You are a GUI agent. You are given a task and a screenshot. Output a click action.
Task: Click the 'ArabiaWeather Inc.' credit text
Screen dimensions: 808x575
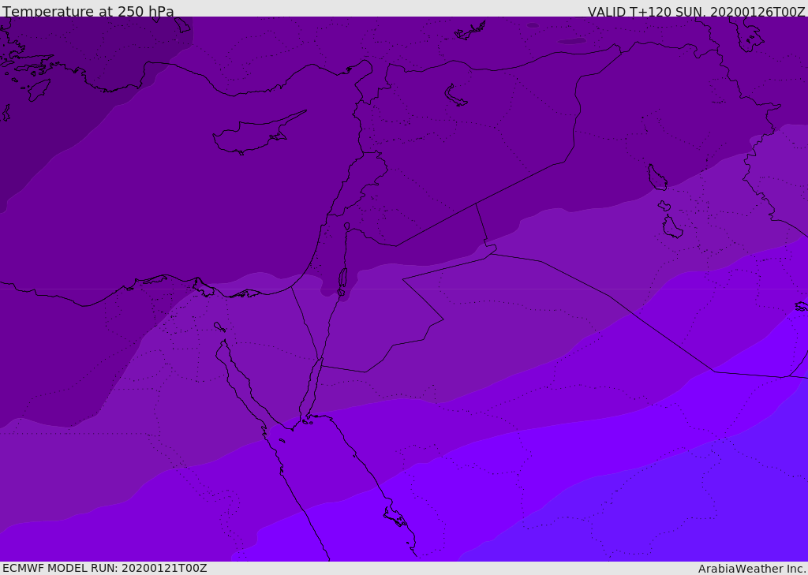tap(752, 569)
